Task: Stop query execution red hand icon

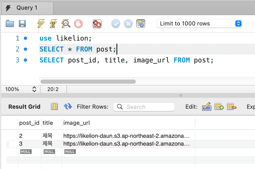Action: point(78,24)
